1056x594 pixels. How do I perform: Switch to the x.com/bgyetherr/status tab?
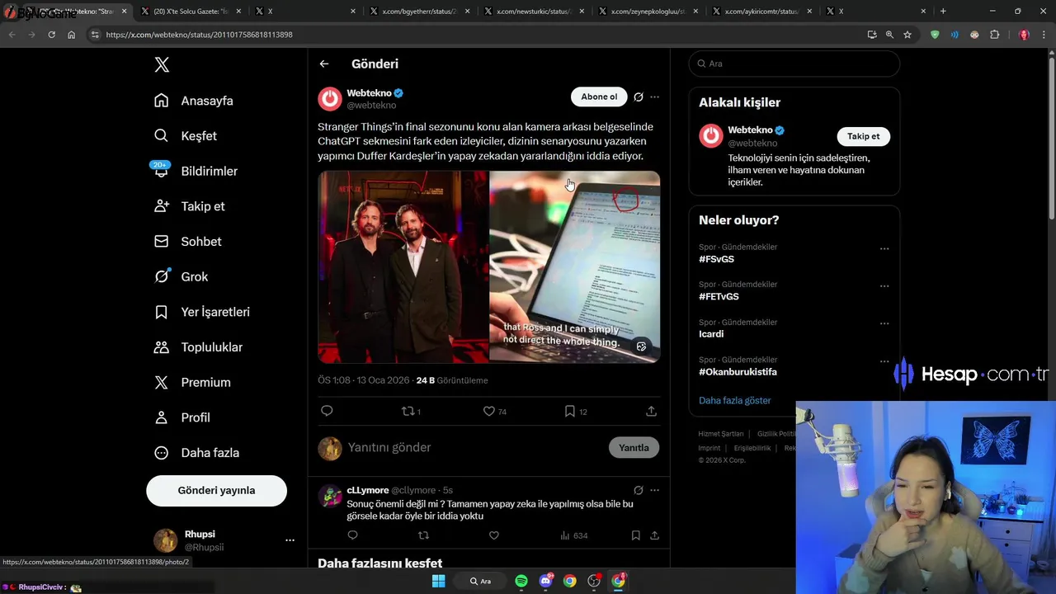(x=418, y=12)
